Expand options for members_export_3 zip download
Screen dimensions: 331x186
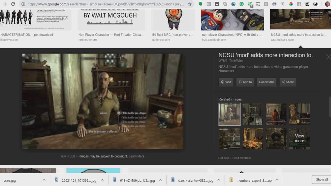click(x=277, y=180)
